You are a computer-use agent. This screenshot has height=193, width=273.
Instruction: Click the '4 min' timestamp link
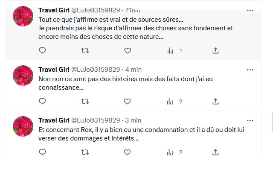(134, 70)
